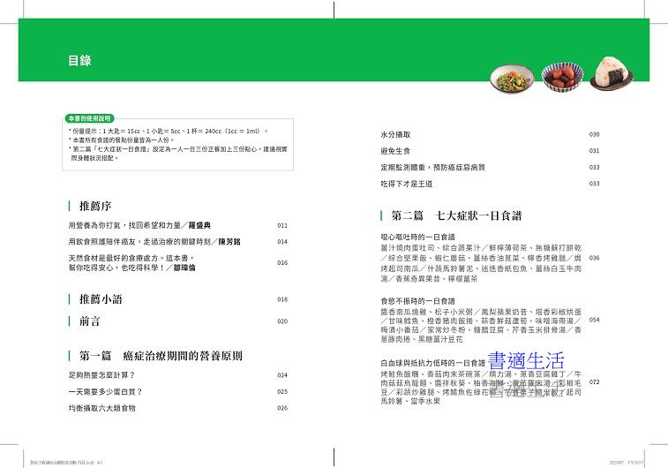Click the tomato bowl image
The height and width of the screenshot is (468, 668).
click(558, 77)
